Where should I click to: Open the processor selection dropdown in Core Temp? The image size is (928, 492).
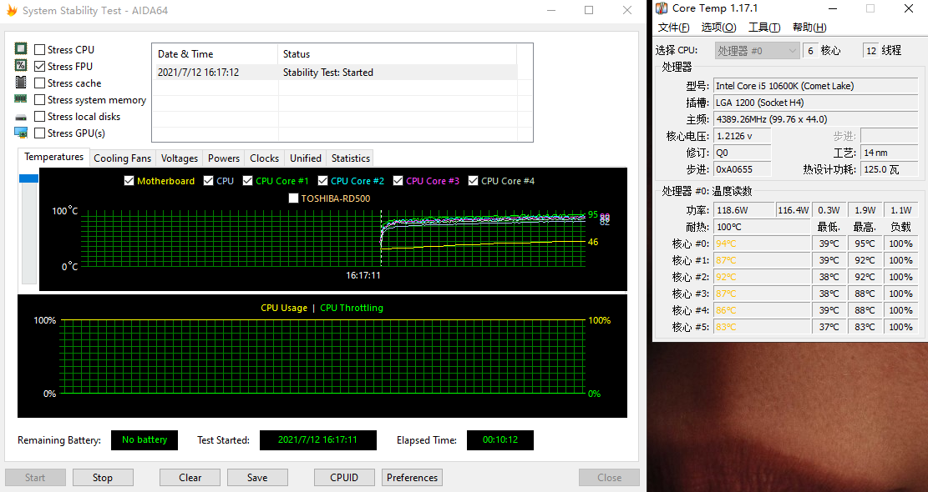757,51
